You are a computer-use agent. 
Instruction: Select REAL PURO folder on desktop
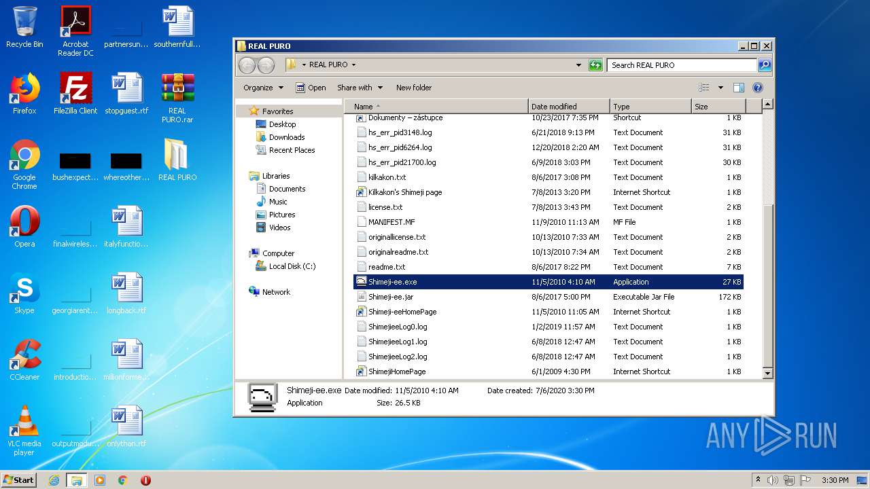pos(177,160)
